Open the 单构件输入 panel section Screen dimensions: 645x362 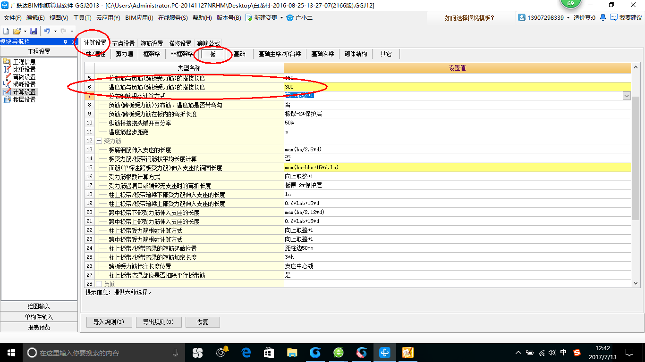(39, 317)
